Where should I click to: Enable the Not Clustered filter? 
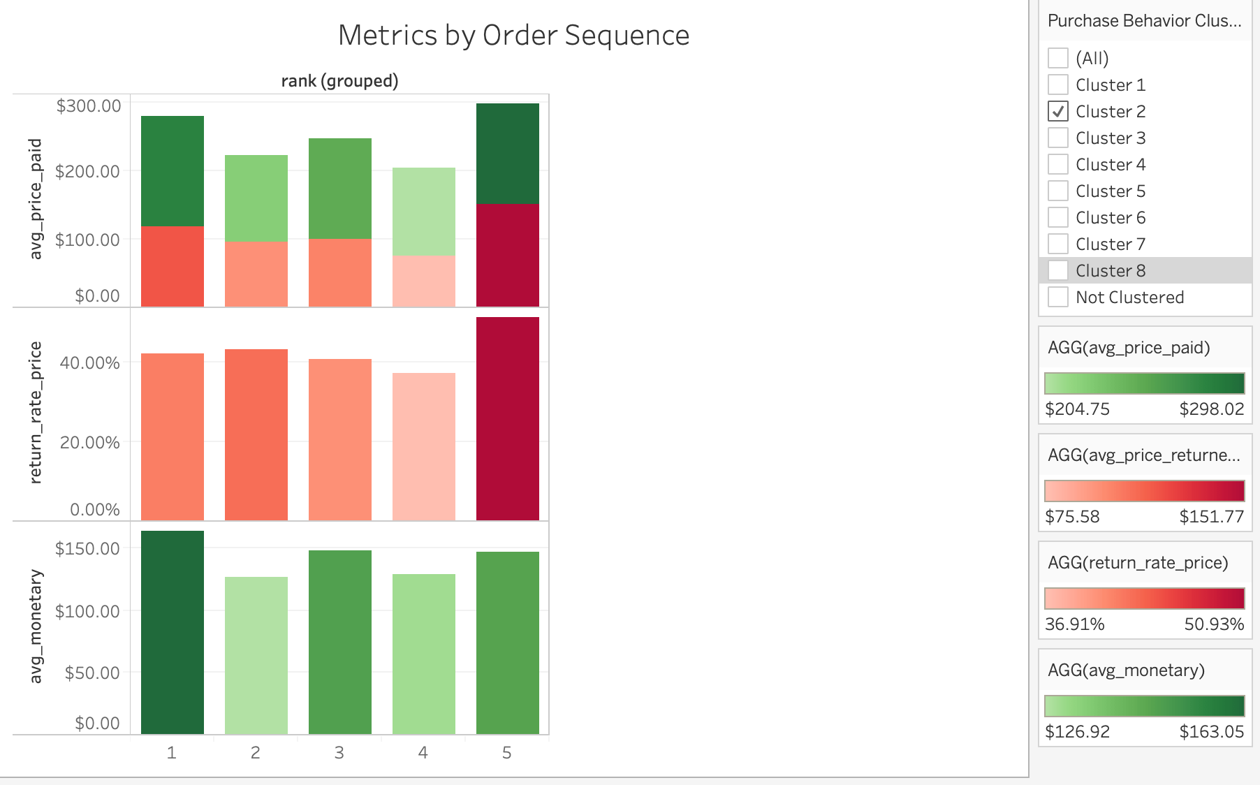pyautogui.click(x=1057, y=297)
